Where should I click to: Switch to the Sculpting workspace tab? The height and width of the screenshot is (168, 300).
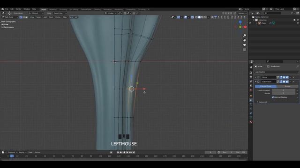(63, 9)
